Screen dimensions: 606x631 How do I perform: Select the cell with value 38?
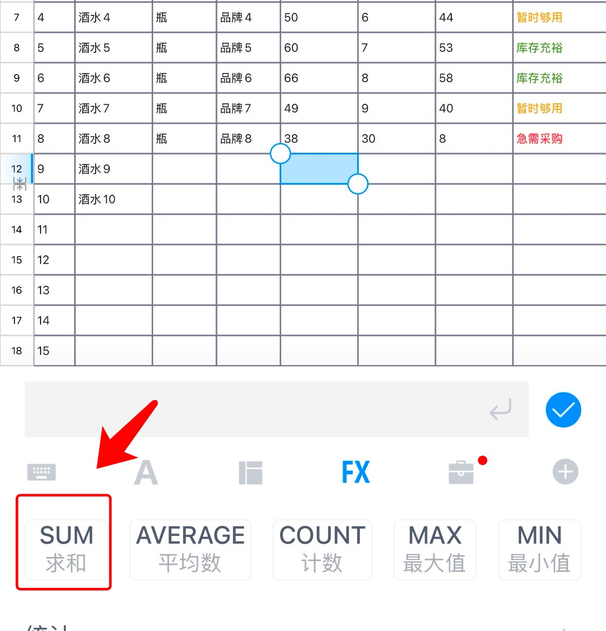(319, 138)
